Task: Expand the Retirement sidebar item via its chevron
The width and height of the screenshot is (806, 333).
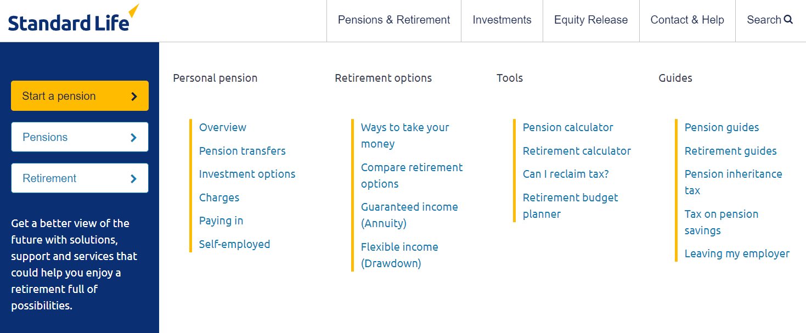Action: pos(134,178)
